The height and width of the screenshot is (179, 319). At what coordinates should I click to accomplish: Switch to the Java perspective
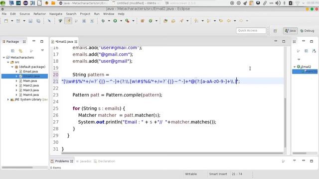(290, 31)
